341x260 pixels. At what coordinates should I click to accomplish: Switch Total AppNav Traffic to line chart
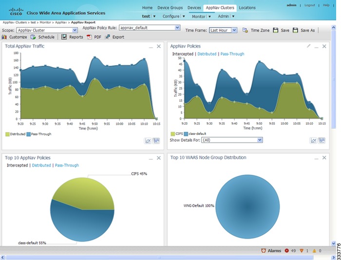148,141
